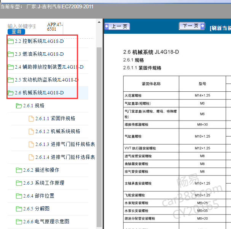Select tree item 2.6.1 规格

pos(34,106)
